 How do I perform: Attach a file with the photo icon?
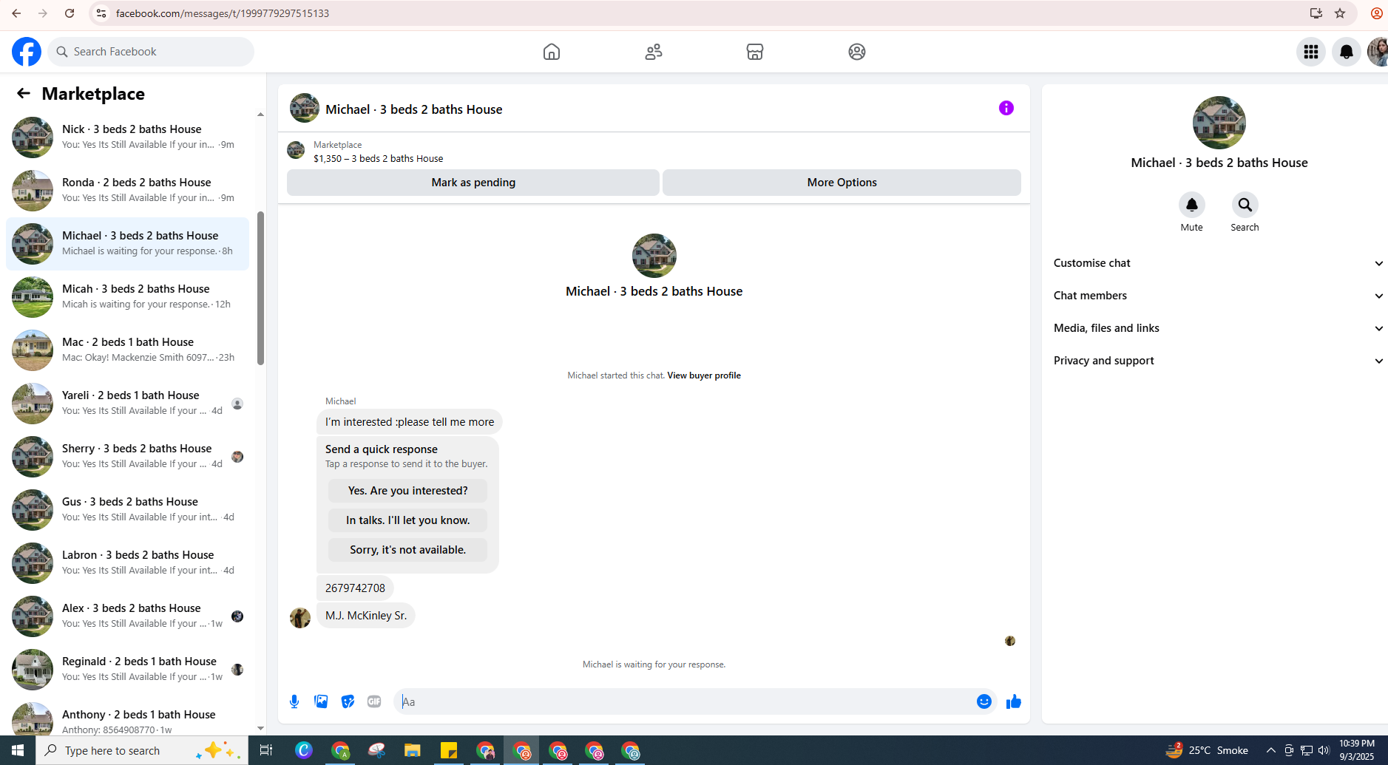pos(321,701)
